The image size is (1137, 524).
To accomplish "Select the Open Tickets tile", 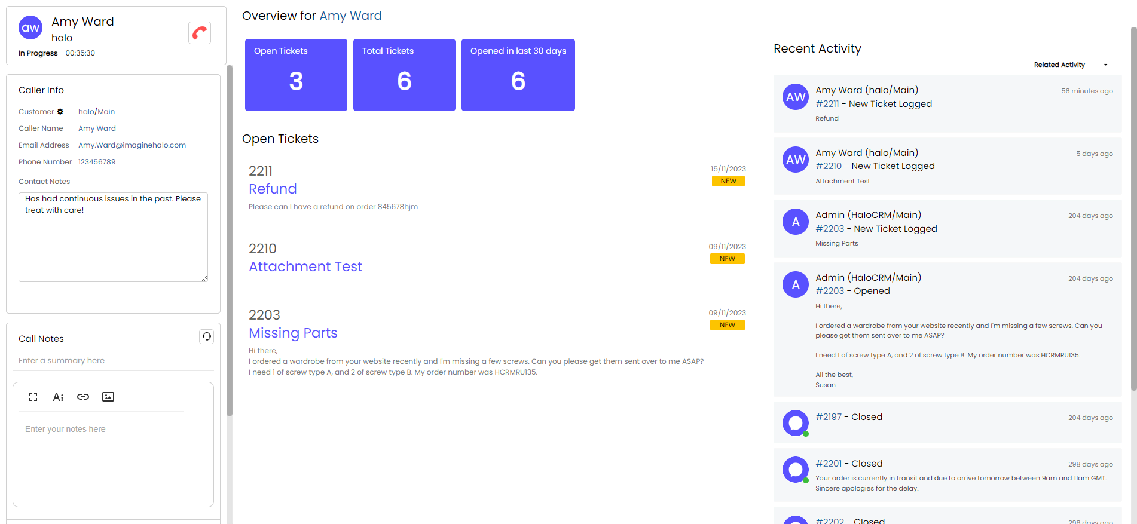I will 296,75.
